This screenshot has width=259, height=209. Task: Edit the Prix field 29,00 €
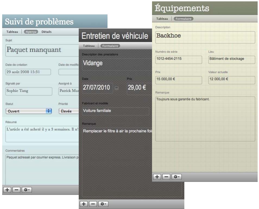140,89
